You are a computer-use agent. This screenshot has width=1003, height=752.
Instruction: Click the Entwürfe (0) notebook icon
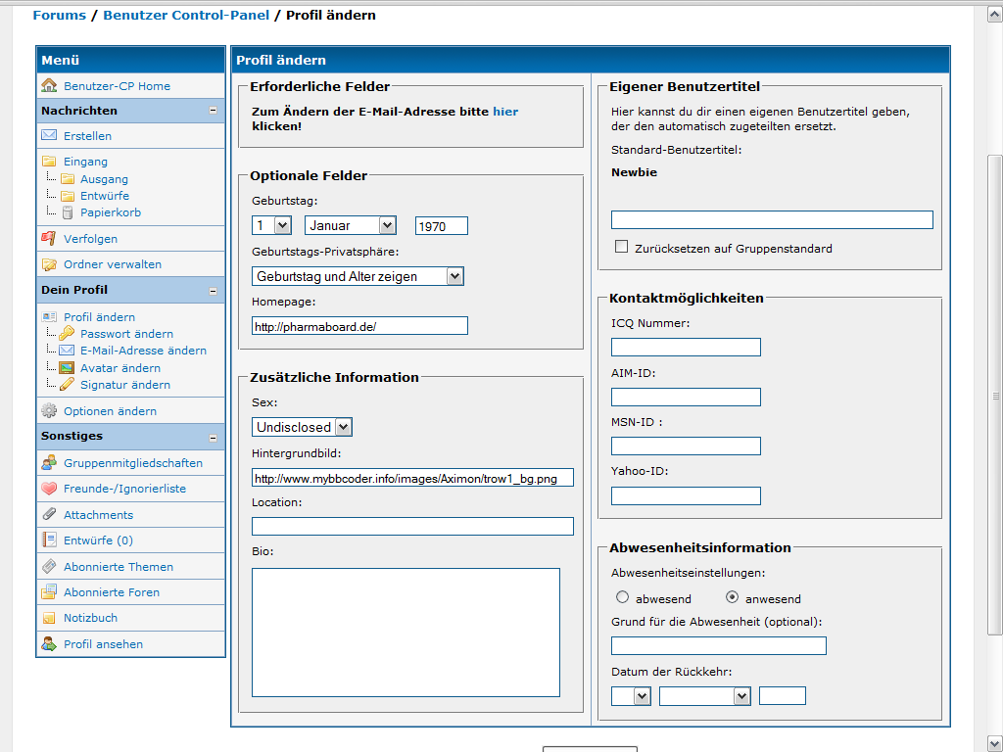(49, 540)
